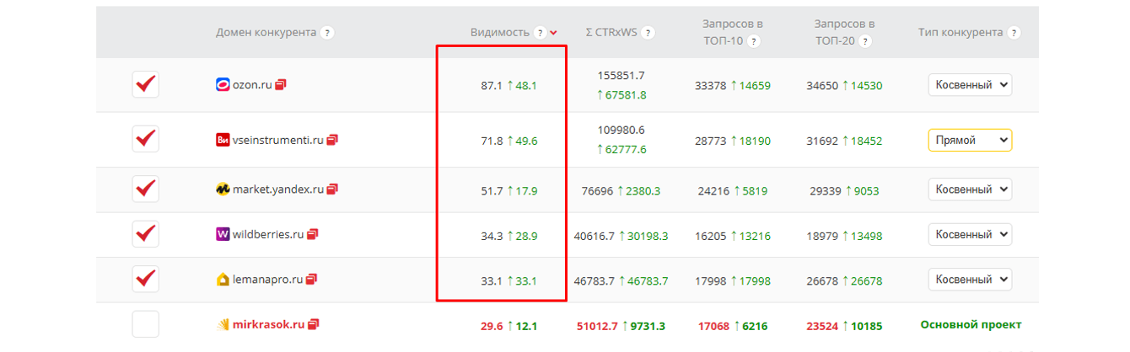Open competitor type dropdown for lemanapro.ru
Image resolution: width=1130 pixels, height=352 pixels.
(x=970, y=279)
